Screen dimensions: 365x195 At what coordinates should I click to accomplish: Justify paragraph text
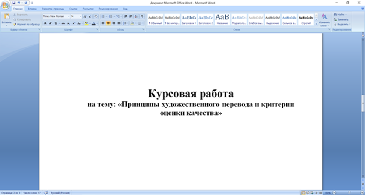119,23
